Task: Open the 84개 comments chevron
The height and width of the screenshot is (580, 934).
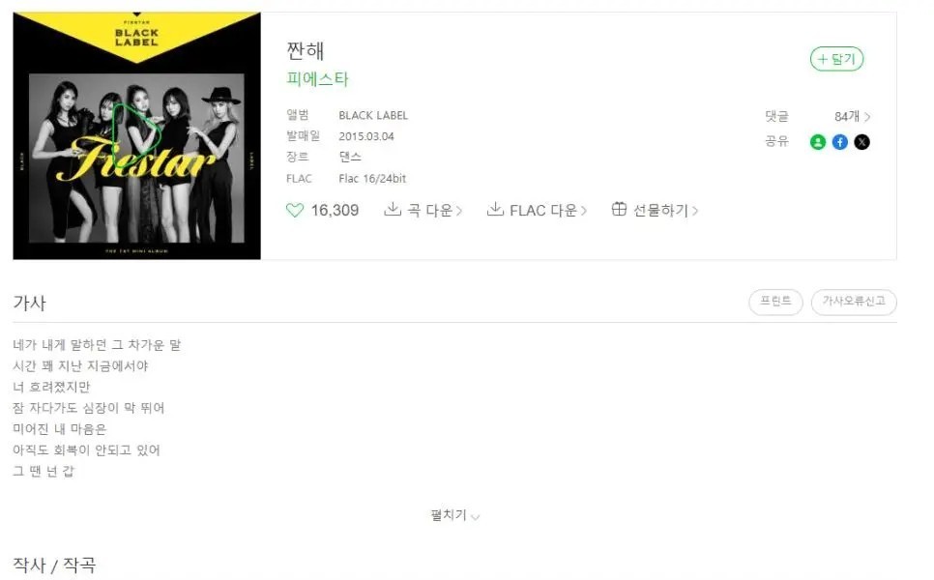Action: coord(867,117)
